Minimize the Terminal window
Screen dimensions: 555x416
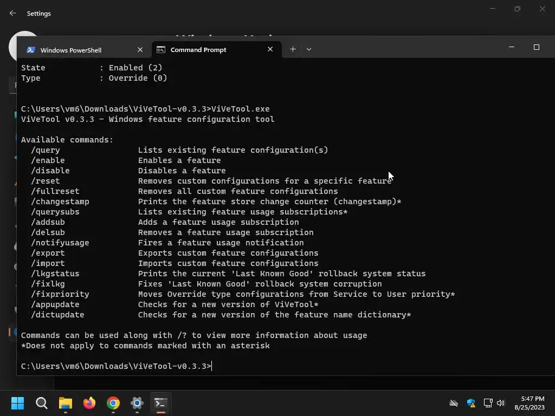(512, 47)
